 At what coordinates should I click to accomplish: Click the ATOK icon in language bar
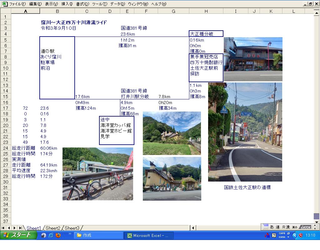(305, 227)
